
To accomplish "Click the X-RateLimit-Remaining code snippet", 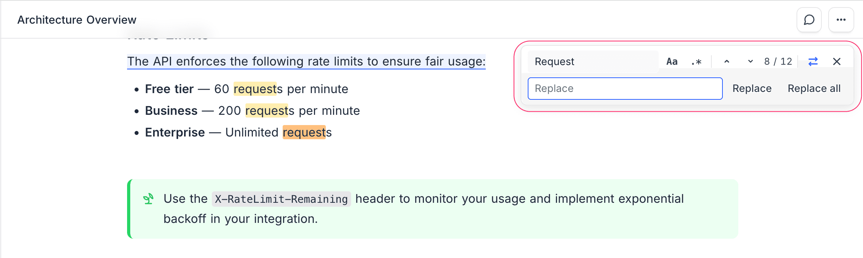I will coord(281,199).
